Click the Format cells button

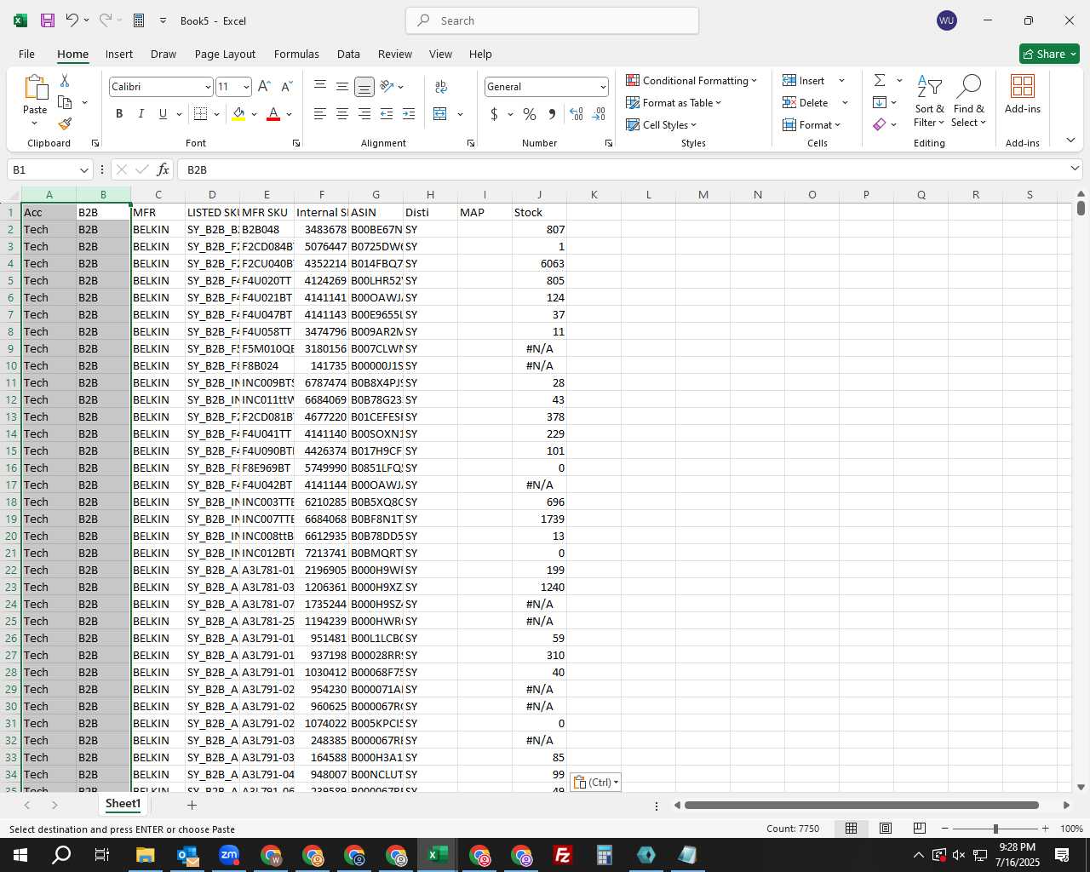[811, 124]
